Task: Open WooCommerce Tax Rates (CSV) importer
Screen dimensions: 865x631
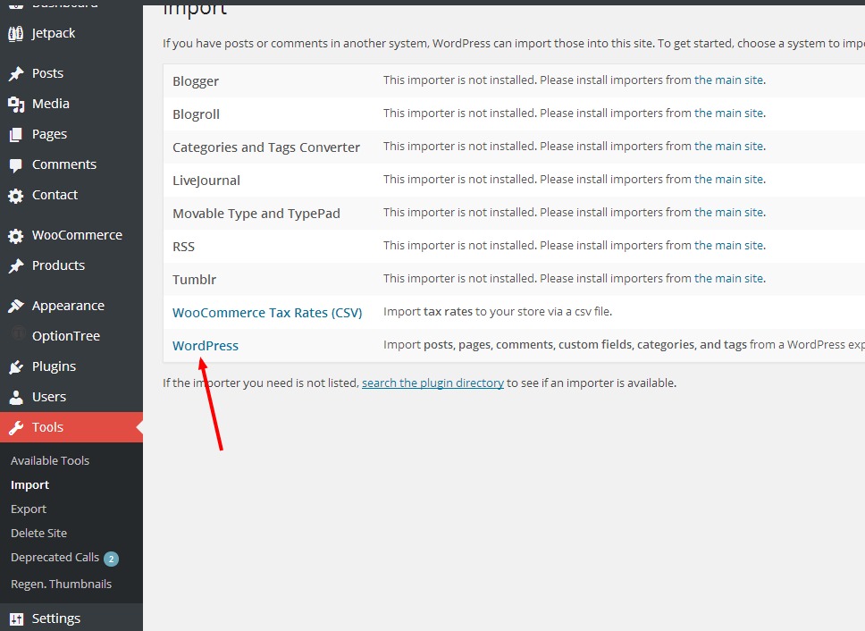Action: [267, 313]
